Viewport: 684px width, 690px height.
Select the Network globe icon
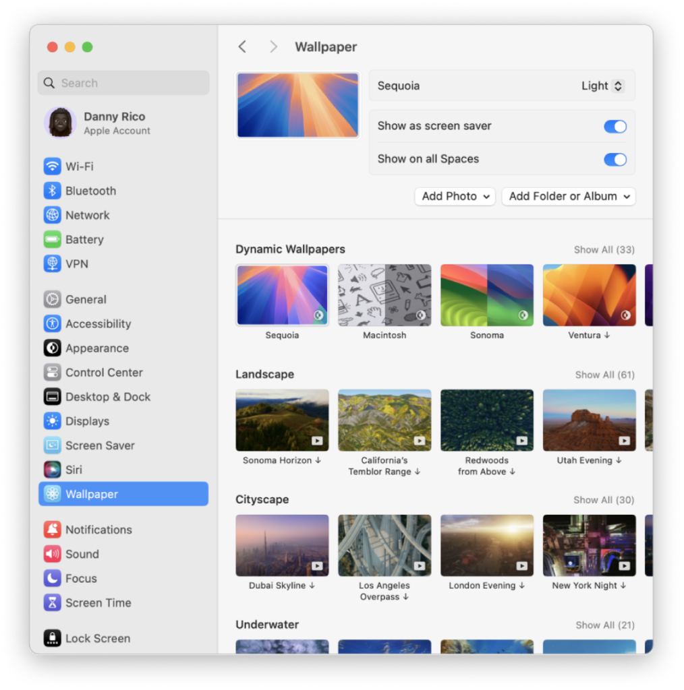click(x=52, y=215)
